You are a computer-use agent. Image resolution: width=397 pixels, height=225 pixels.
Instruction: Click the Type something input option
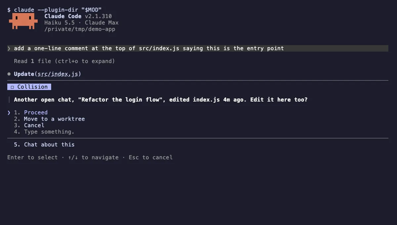pyautogui.click(x=44, y=132)
